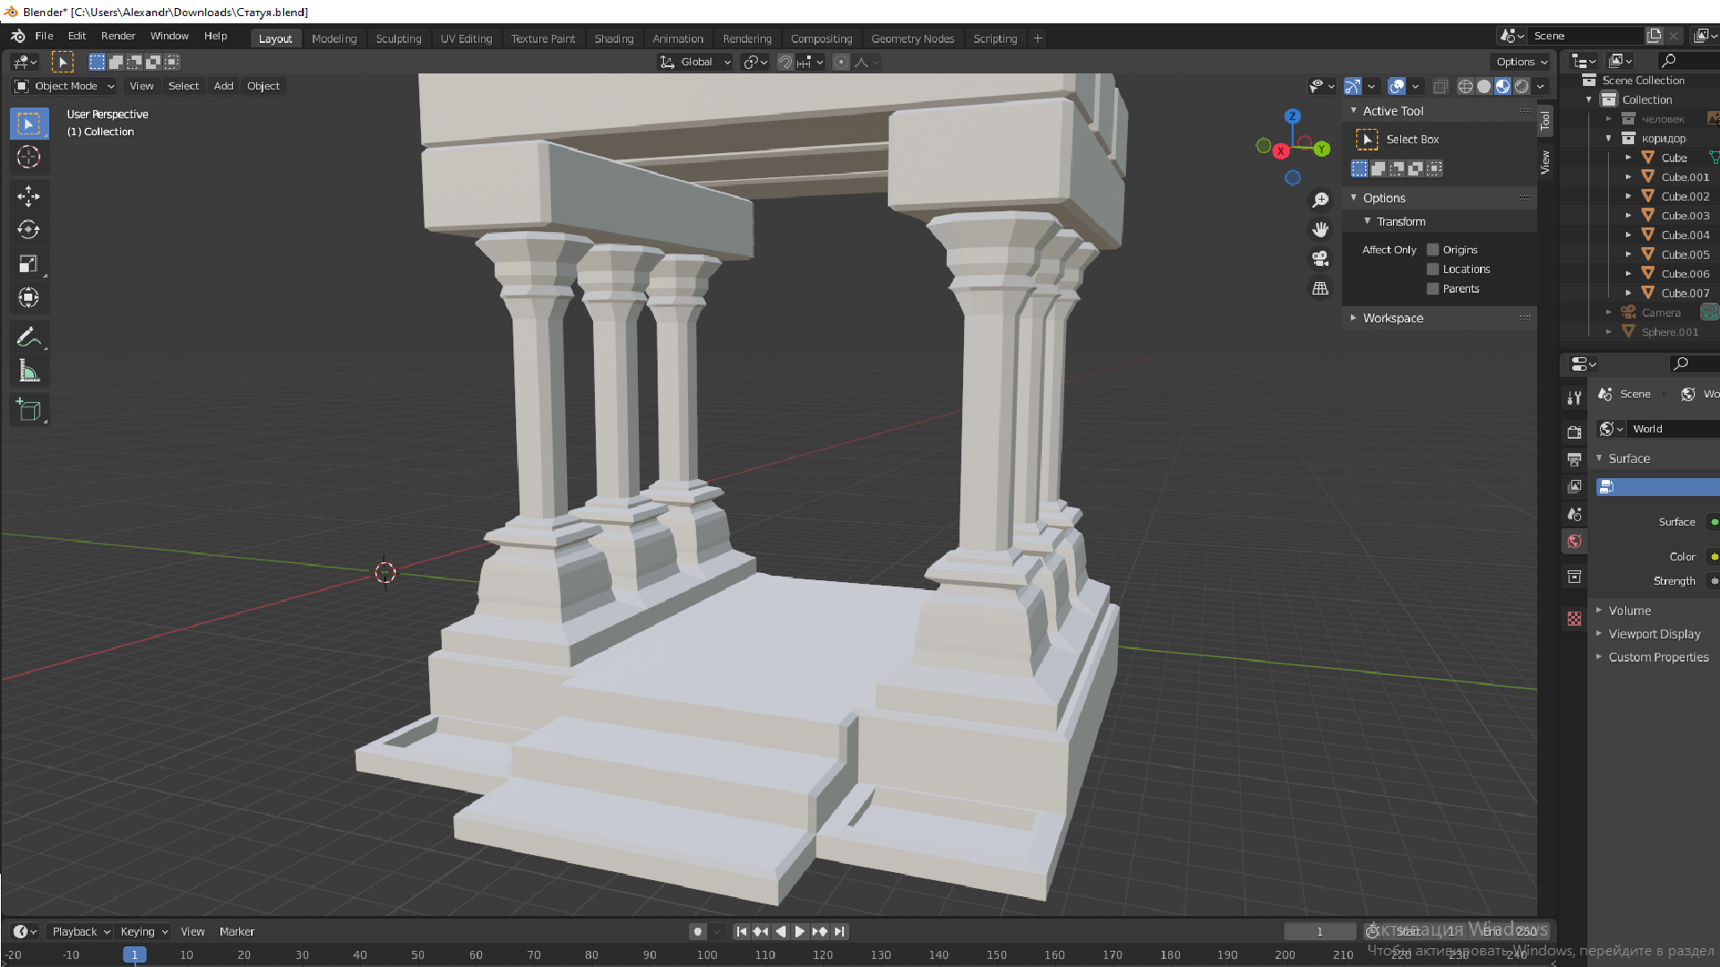Click the Z axis on navigation gizmo

coord(1292,116)
